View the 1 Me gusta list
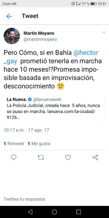The height and width of the screenshot is (218, 109). click(x=39, y=144)
